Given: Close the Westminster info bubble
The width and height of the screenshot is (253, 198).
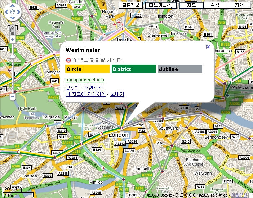Looking at the screenshot, I should (208, 47).
